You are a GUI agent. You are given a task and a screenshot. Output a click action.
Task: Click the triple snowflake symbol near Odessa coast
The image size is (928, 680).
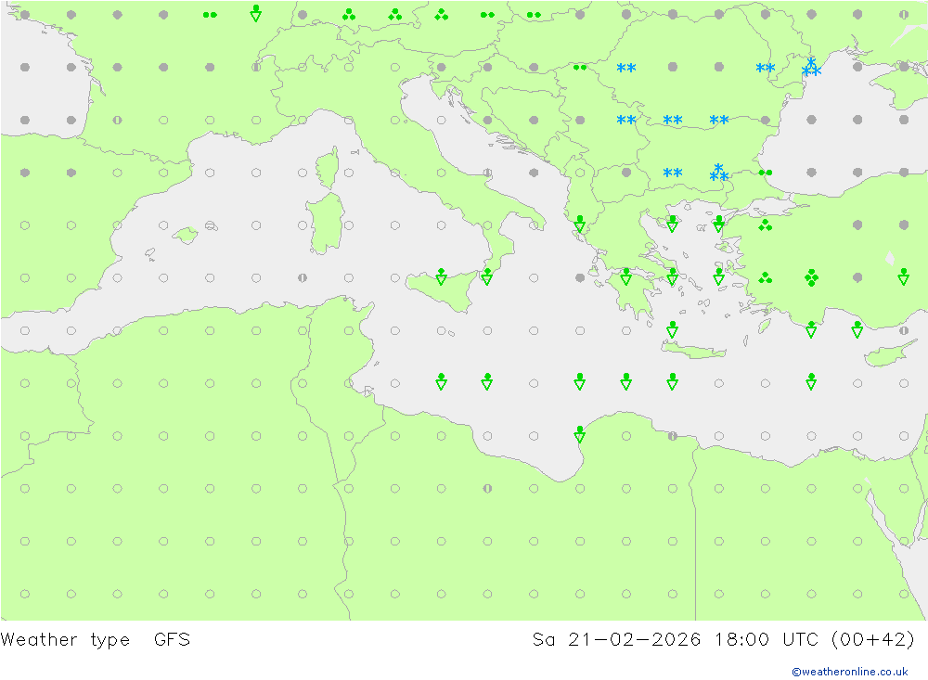pos(811,68)
